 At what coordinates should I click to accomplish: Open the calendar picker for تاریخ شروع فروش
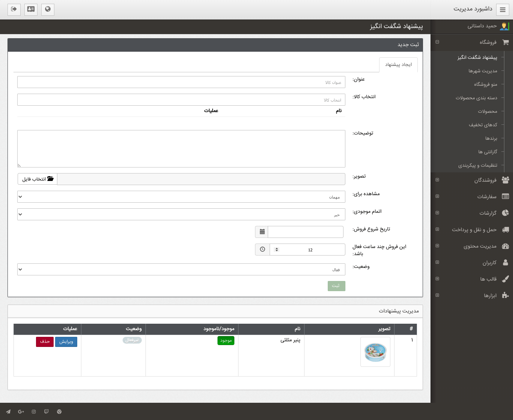click(262, 232)
